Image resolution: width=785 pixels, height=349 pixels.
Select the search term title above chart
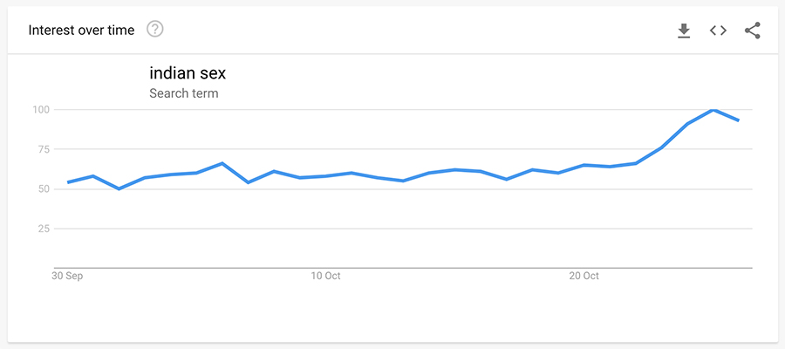coord(188,73)
